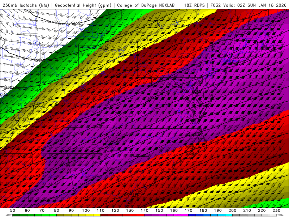The height and width of the screenshot is (217, 289).
Task: Click the 230 knot colorbar label
Action: [x=276, y=210]
